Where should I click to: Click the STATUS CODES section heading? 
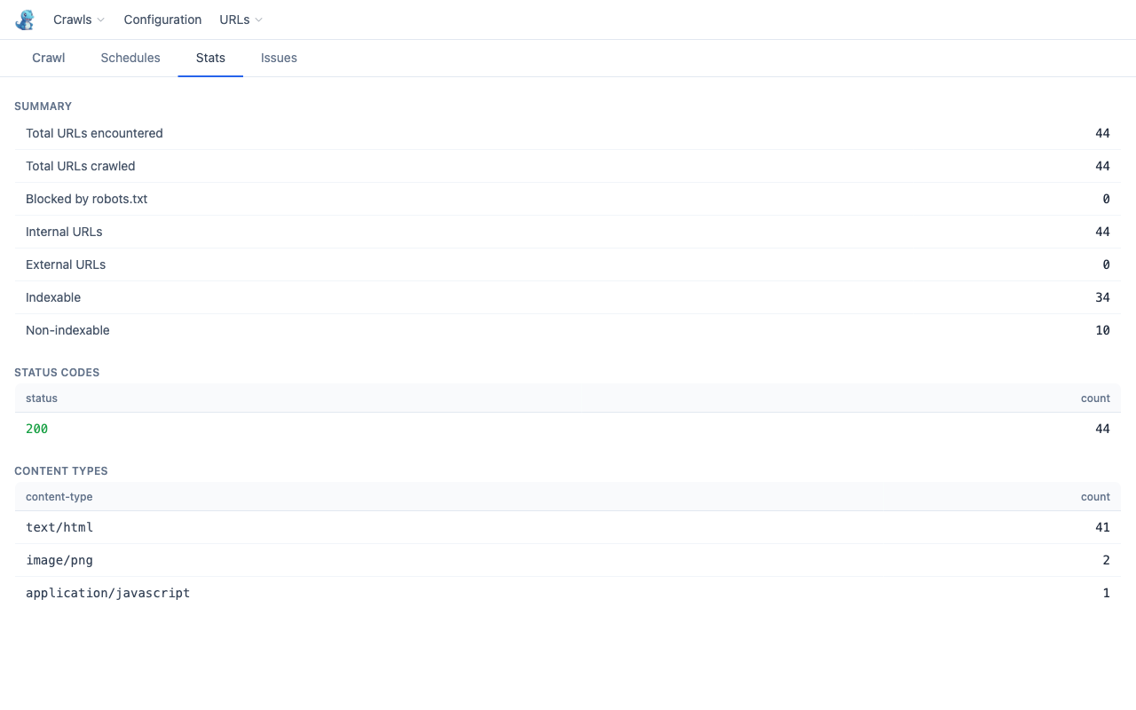(x=57, y=373)
